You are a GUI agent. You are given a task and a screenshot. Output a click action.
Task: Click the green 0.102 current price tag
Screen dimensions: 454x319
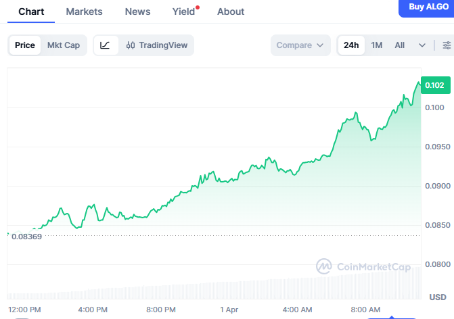pos(434,85)
